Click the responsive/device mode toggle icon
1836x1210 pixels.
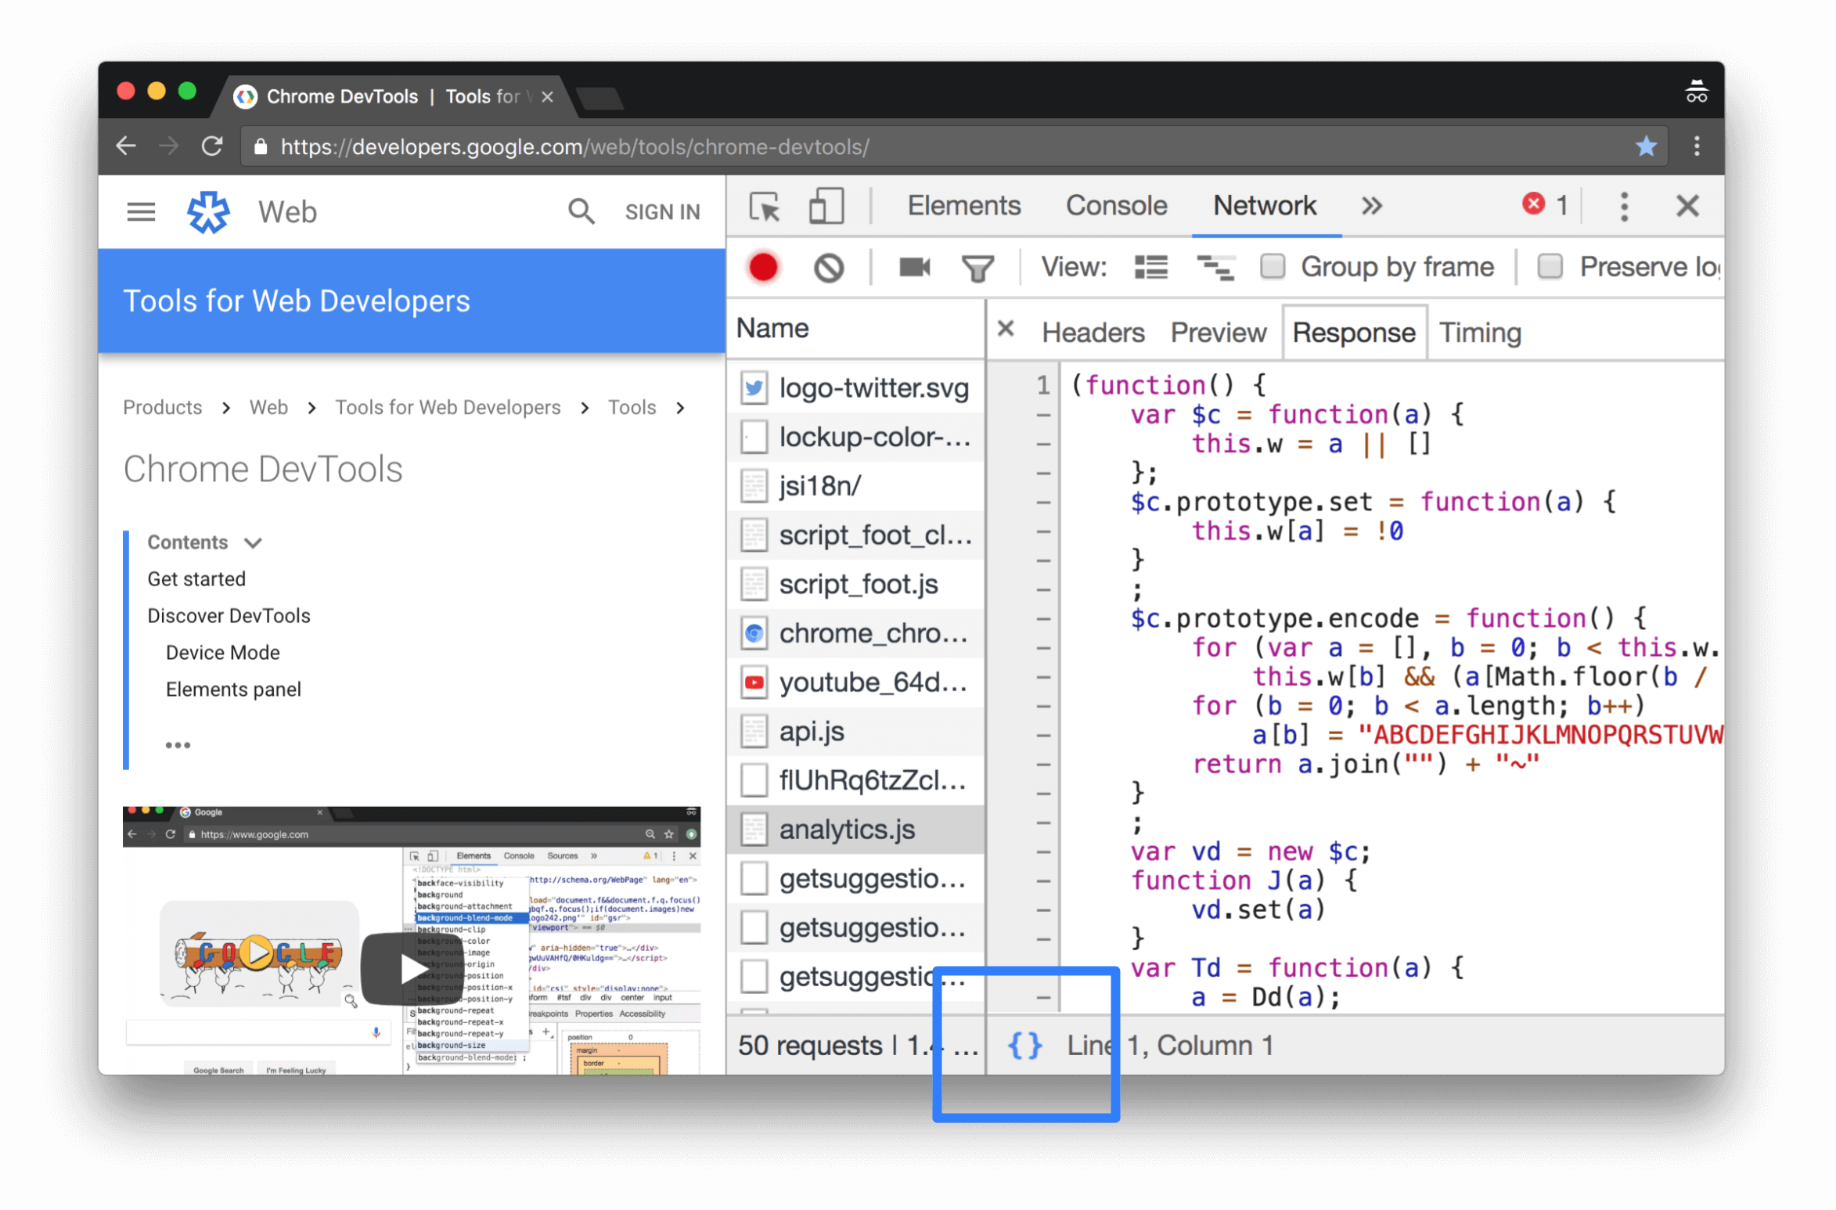(x=825, y=207)
